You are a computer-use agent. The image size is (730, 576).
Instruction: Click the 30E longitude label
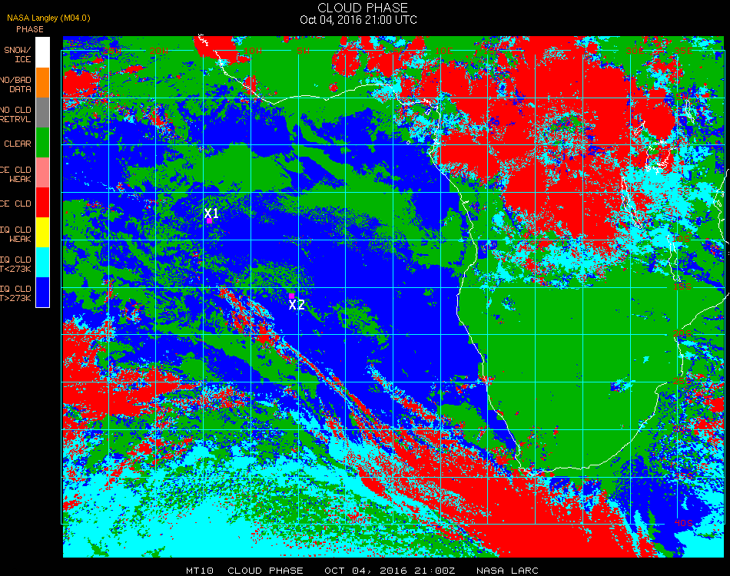(x=635, y=51)
